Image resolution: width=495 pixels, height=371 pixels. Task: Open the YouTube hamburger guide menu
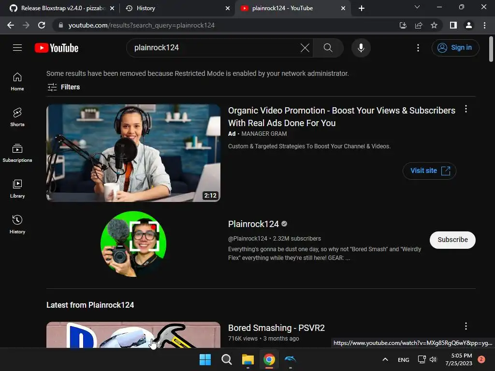pyautogui.click(x=17, y=48)
